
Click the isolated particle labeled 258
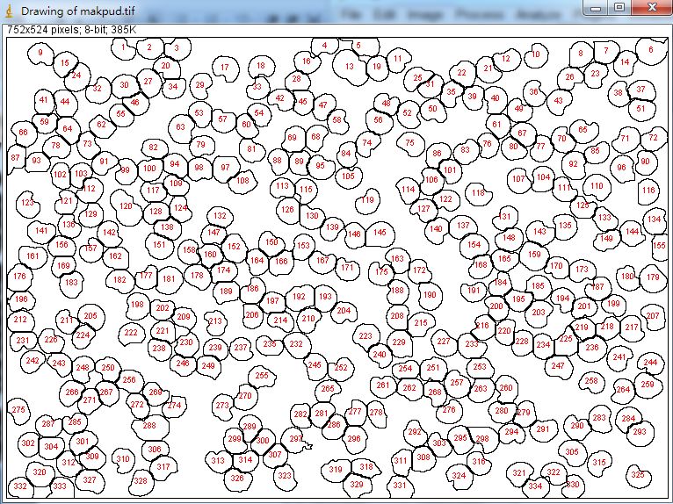coord(591,381)
